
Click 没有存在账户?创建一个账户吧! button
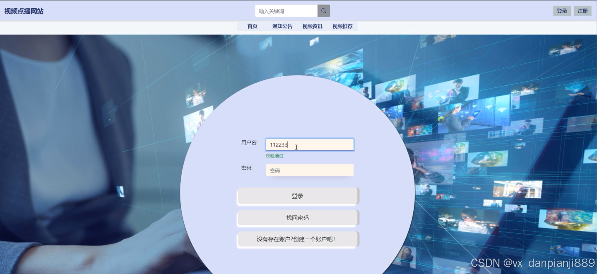pos(297,239)
